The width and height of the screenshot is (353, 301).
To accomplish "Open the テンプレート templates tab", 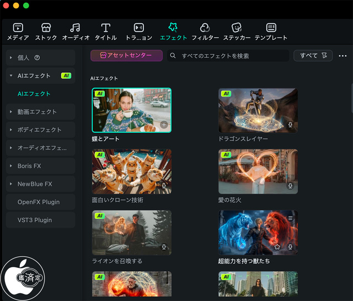I will coord(271,32).
